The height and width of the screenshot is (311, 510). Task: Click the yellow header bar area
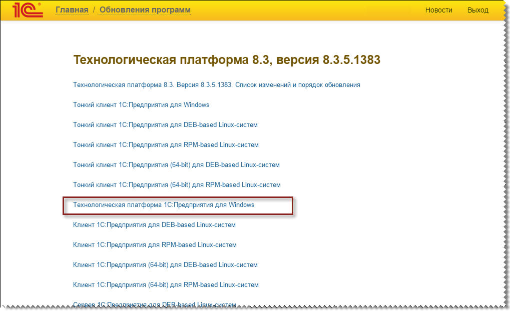click(x=300, y=9)
